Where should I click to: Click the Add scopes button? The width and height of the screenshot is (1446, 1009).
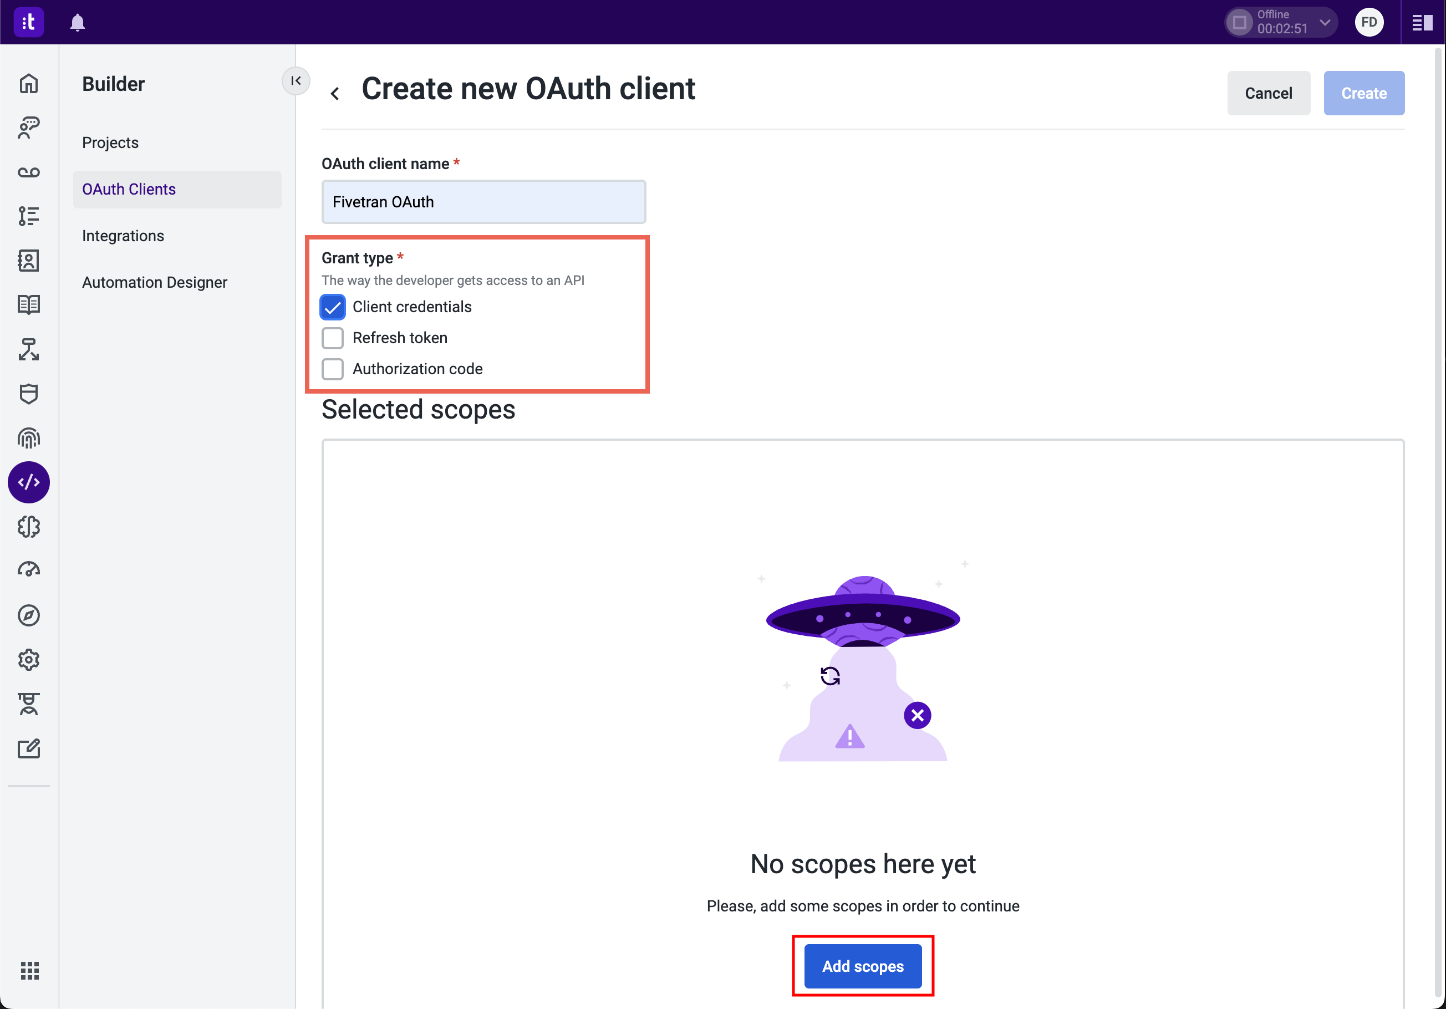coord(863,965)
